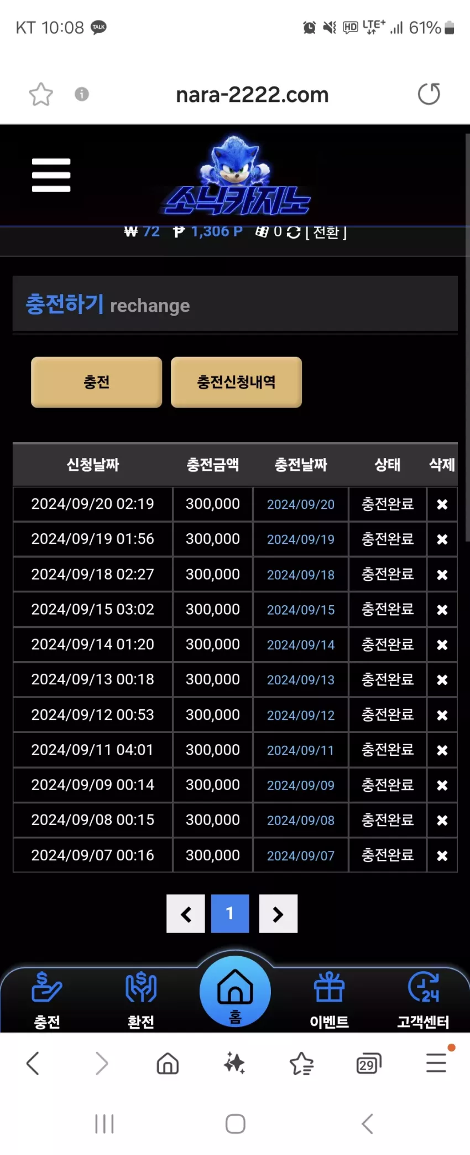This screenshot has width=470, height=1155.
Task: Bookmark page with the star icon
Action: [x=41, y=94]
